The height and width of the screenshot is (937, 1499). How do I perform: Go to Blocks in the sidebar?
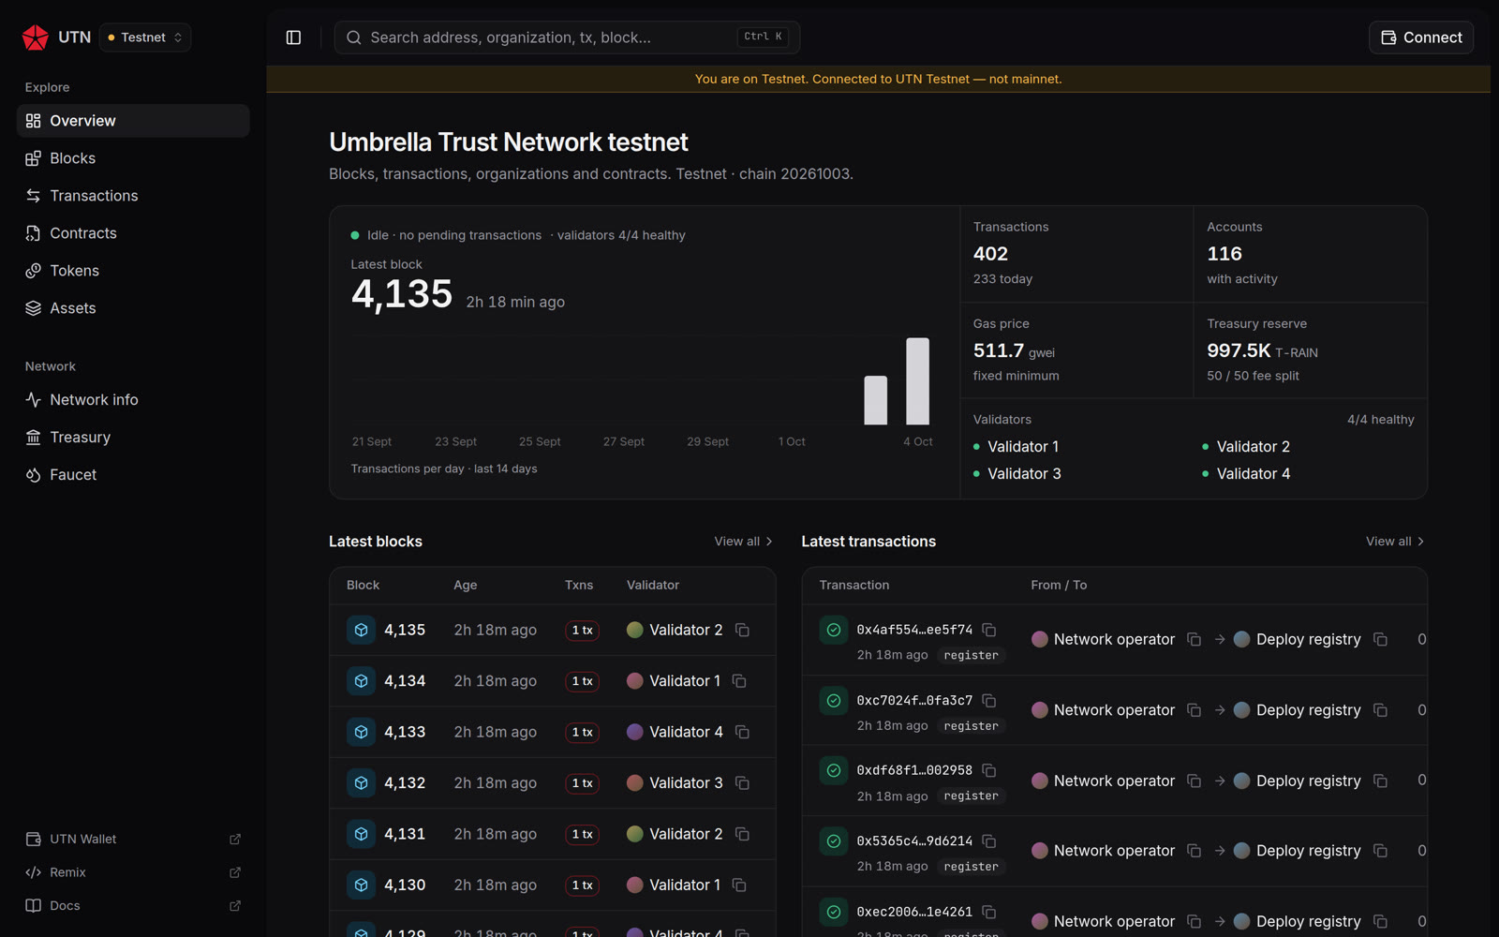[x=133, y=158]
